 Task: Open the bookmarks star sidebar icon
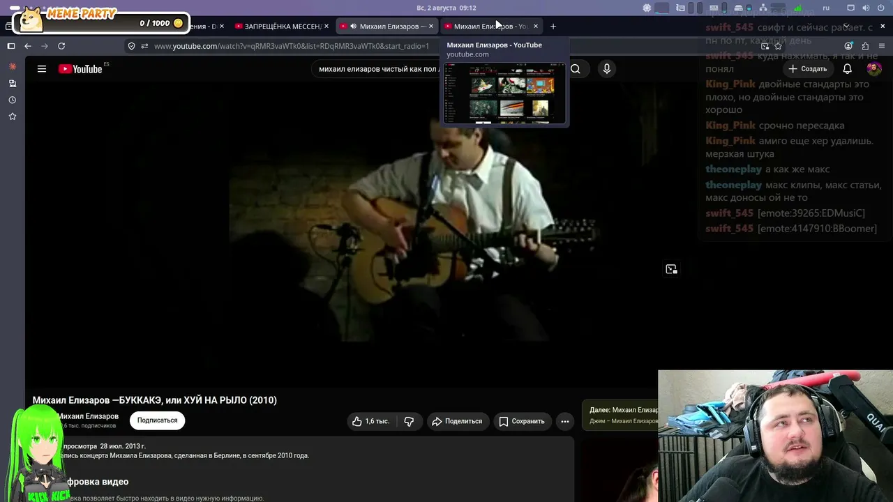12,116
